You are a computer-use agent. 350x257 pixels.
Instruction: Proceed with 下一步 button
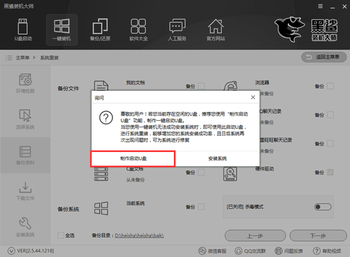click(318, 235)
